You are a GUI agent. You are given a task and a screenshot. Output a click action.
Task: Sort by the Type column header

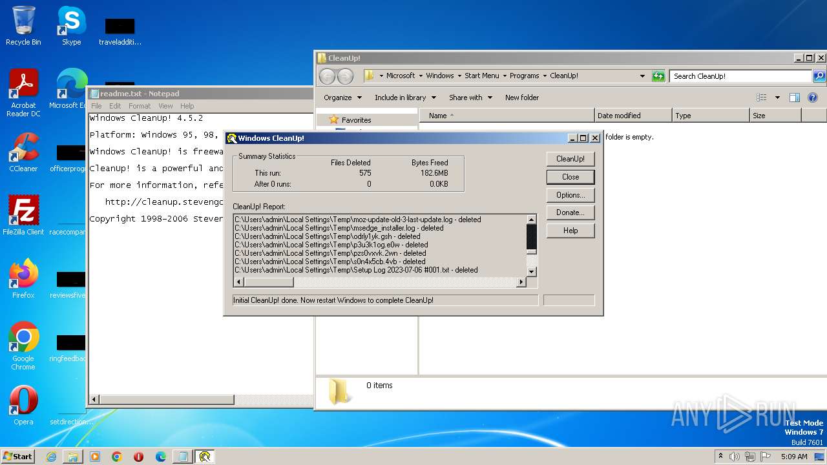point(711,116)
